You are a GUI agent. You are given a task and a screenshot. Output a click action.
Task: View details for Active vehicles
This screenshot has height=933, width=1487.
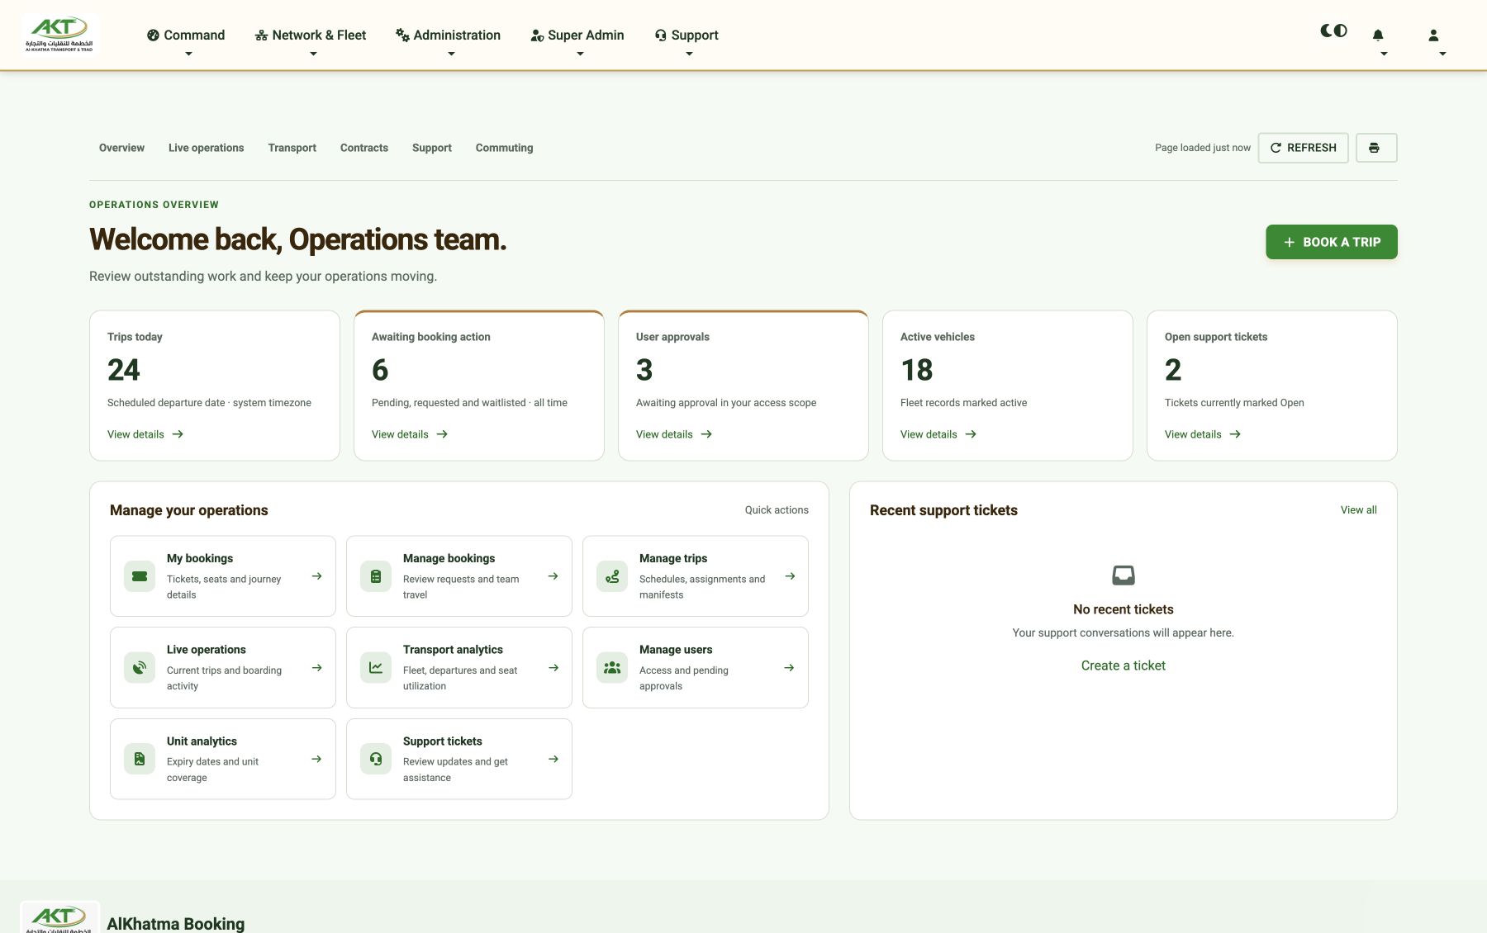(938, 434)
